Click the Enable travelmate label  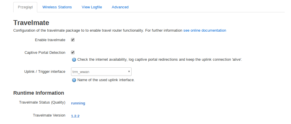50,40
